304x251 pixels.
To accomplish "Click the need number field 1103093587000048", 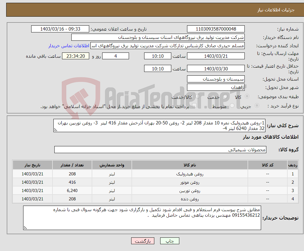I will [x=216, y=29].
